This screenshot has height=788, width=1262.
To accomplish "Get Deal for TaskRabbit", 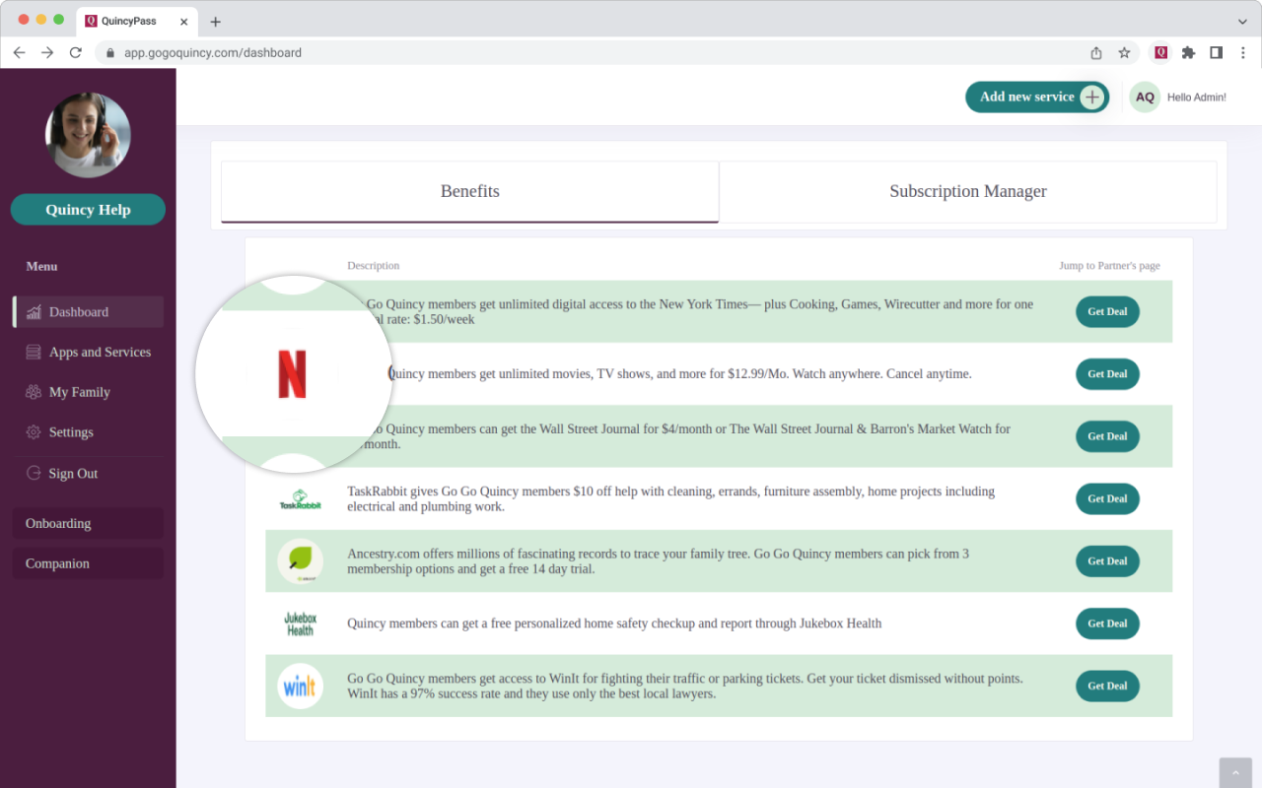I will point(1107,499).
